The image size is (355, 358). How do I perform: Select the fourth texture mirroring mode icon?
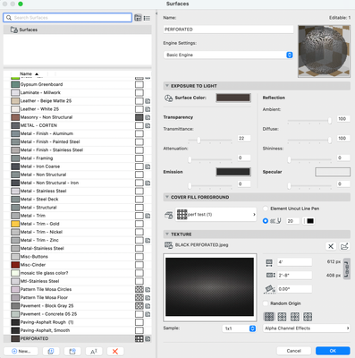308,317
